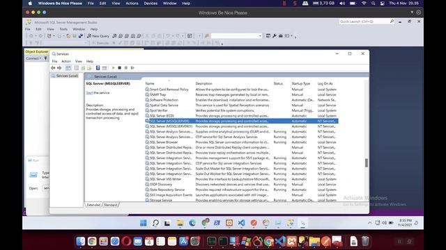Click the Show/Hide Console Tree icon
Image resolution: width=446 pixels, height=250 pixels.
(68, 68)
